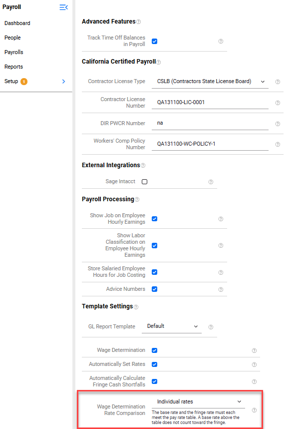Open help icon next to Advanced Features heading
The width and height of the screenshot is (308, 429).
coord(139,22)
